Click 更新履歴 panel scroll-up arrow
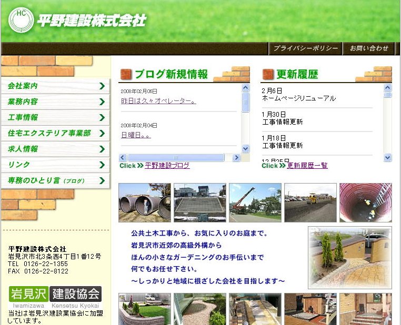Screen dimensions: 401x325 388,88
